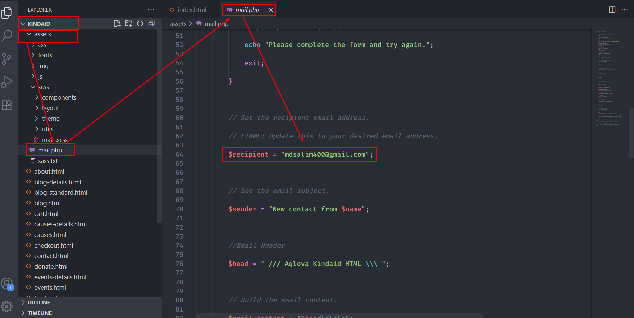Collapse all folders in explorer

(151, 24)
